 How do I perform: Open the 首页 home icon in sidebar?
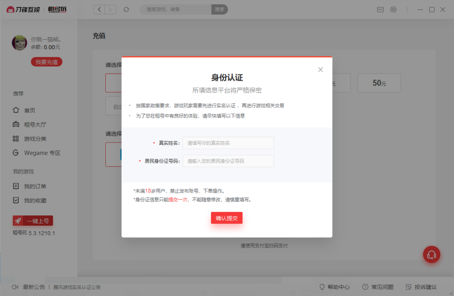pos(16,110)
